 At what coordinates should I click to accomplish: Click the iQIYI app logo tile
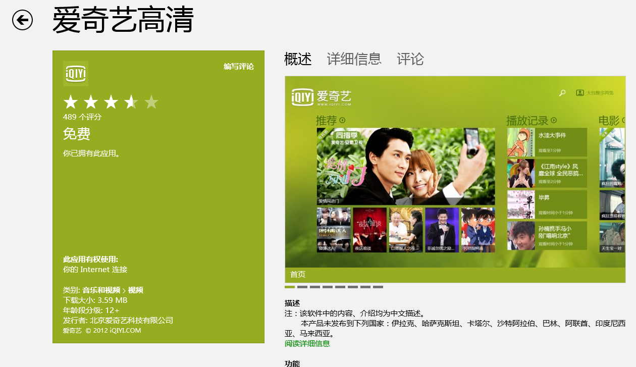click(x=76, y=74)
